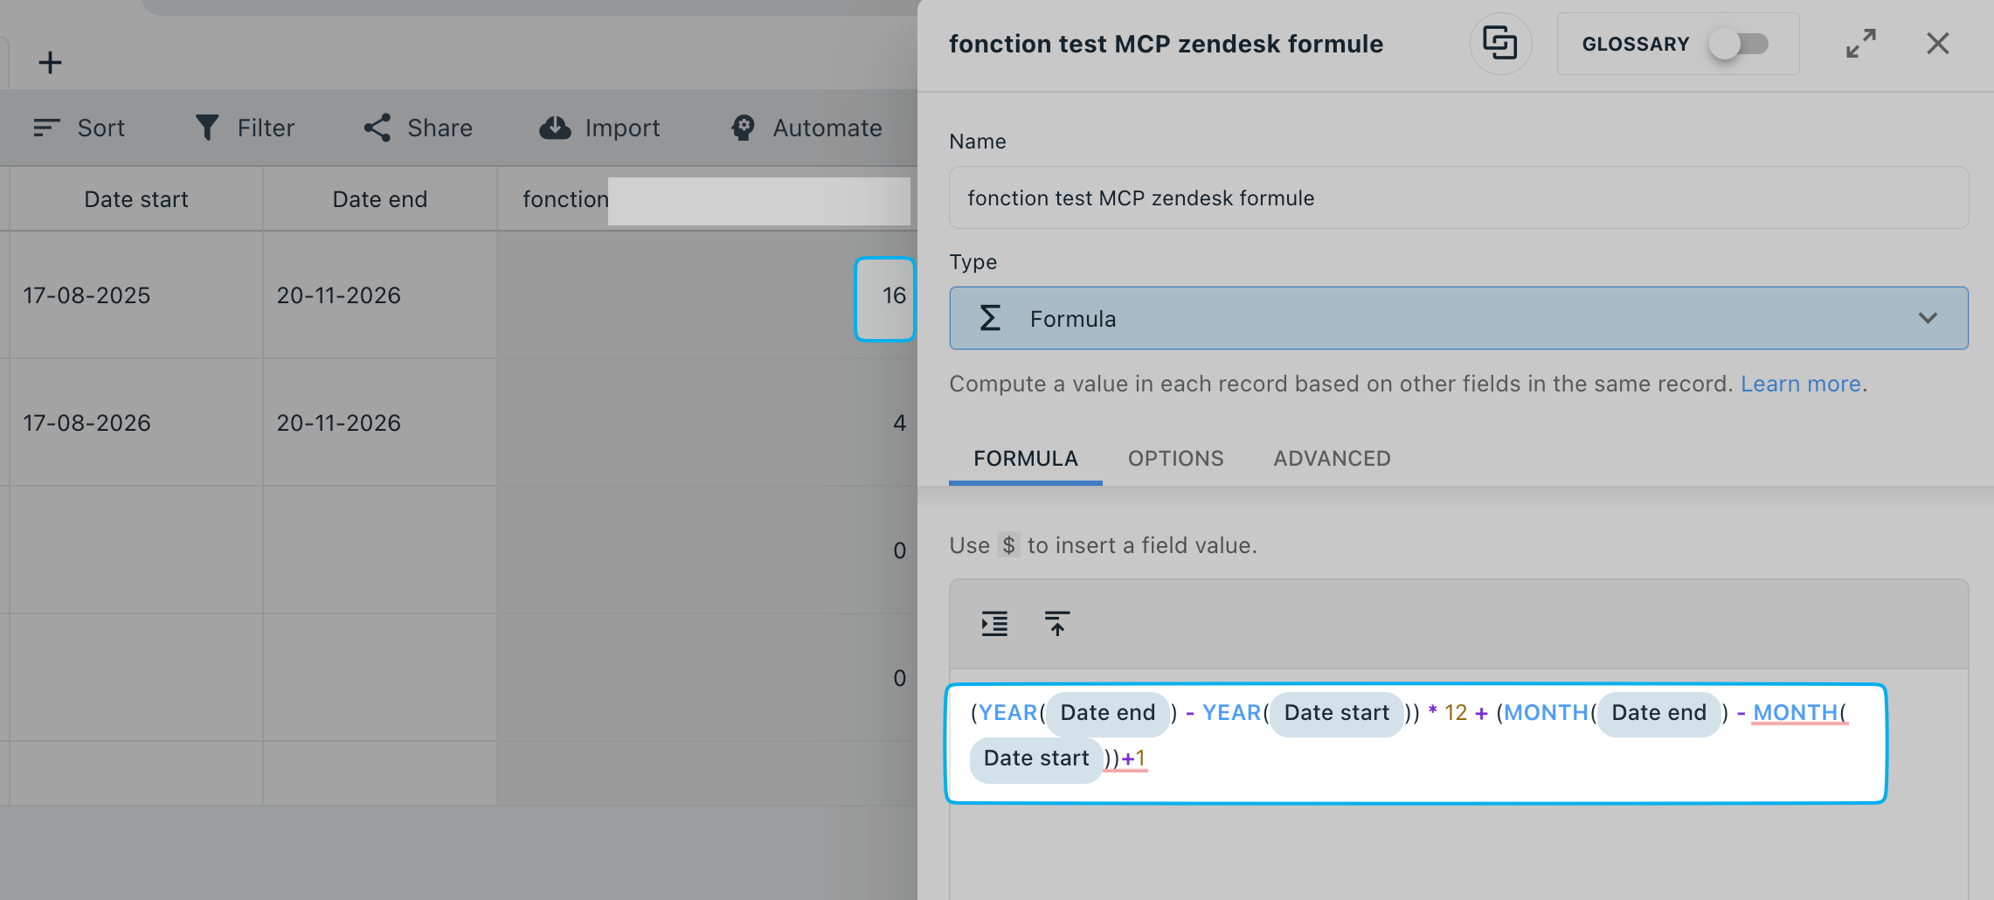
Task: Expand the field panel to fullscreen
Action: (1861, 43)
